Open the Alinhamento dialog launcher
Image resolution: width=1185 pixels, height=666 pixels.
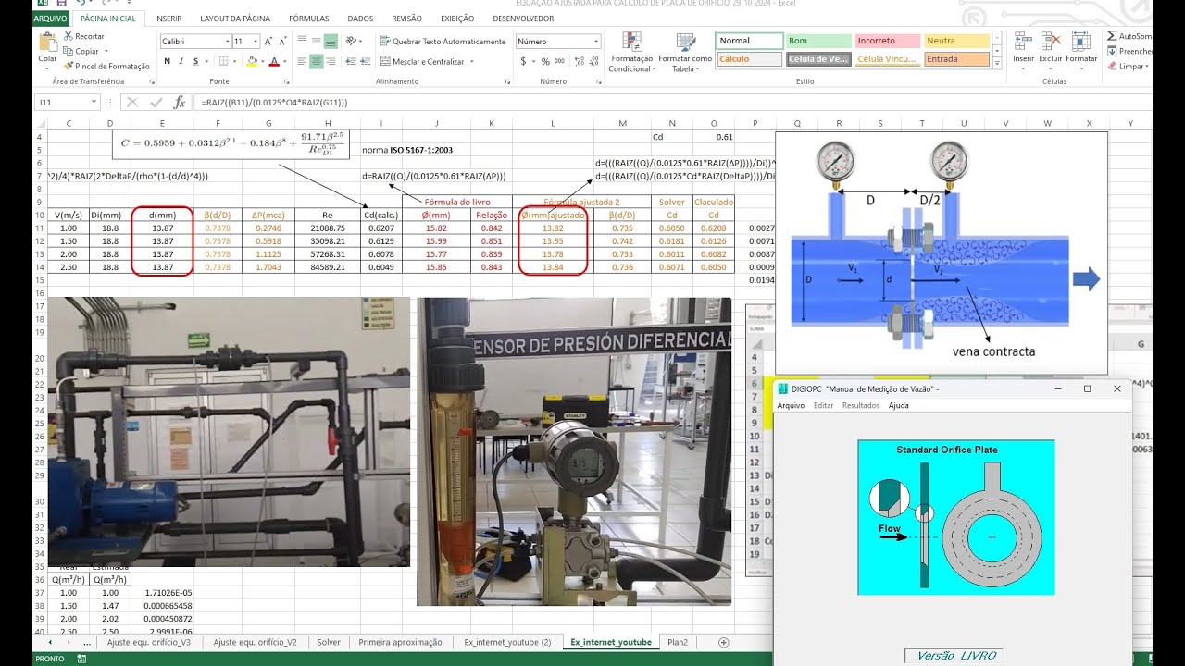click(x=506, y=81)
